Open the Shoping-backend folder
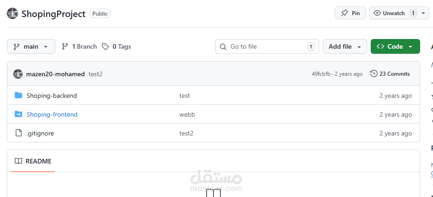433x197 pixels. [52, 96]
